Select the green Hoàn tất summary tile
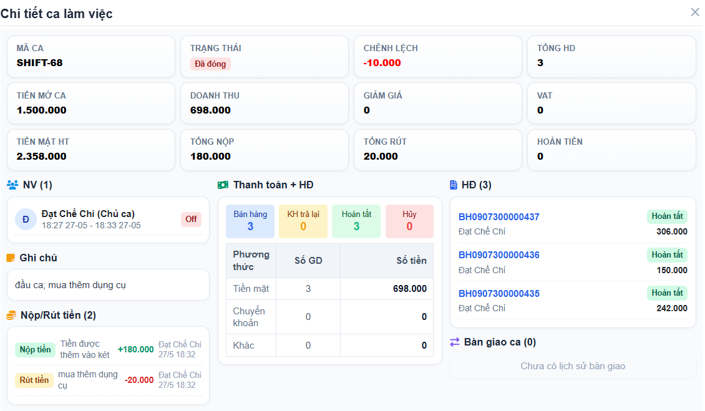The height and width of the screenshot is (411, 705). [356, 221]
